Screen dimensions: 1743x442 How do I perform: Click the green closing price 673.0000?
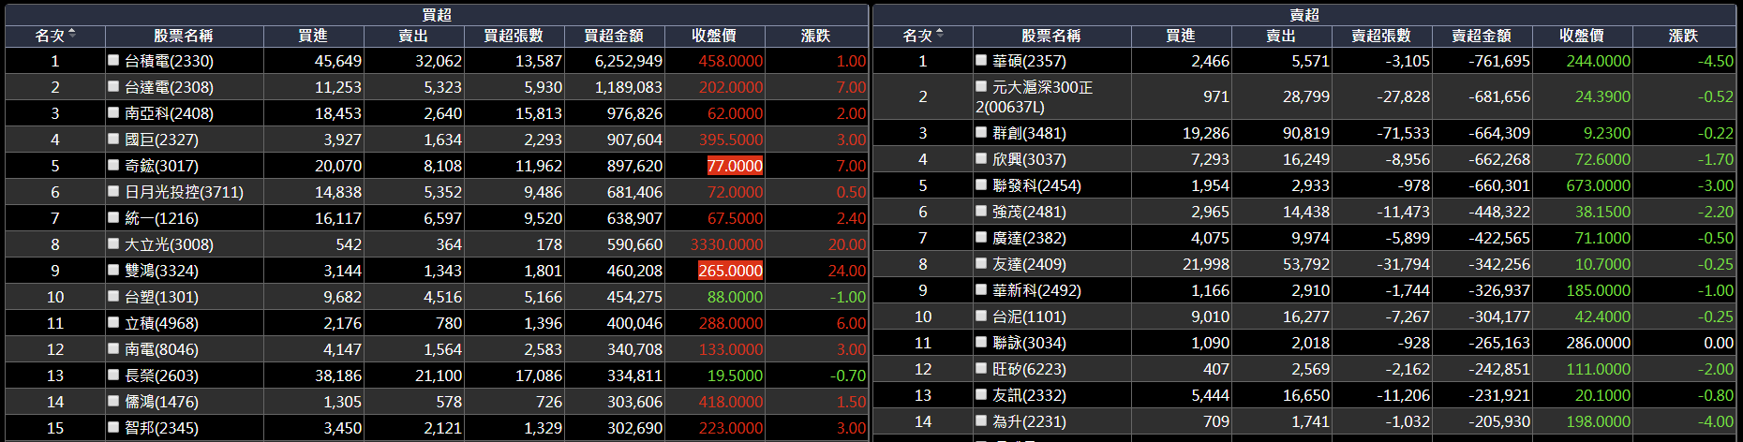point(1599,185)
